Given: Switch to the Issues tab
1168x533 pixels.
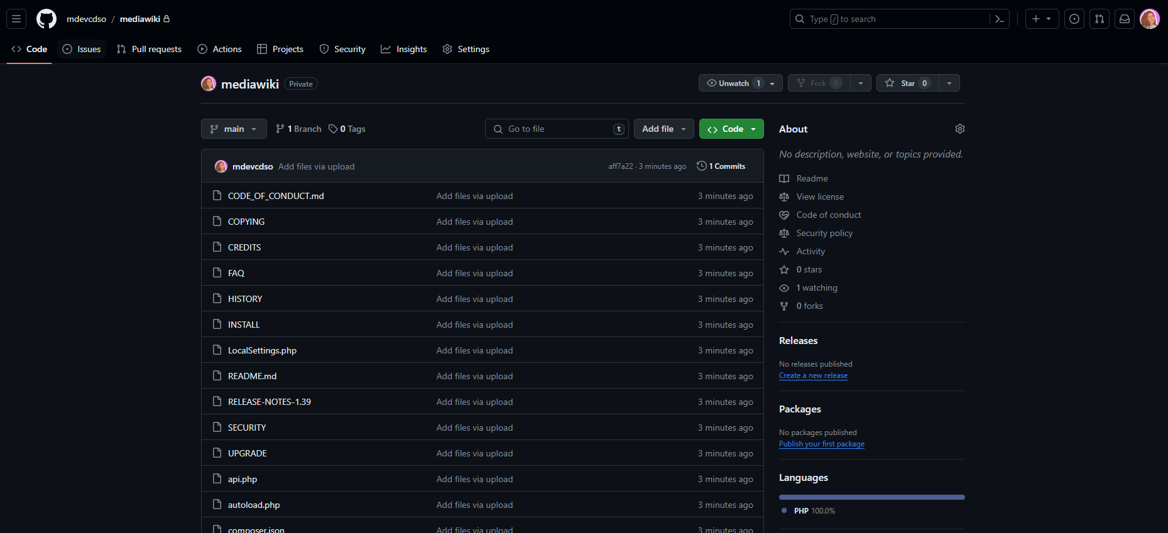Looking at the screenshot, I should (82, 49).
